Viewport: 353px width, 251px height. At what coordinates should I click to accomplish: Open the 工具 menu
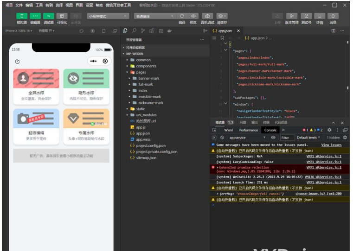pyautogui.click(x=39, y=5)
